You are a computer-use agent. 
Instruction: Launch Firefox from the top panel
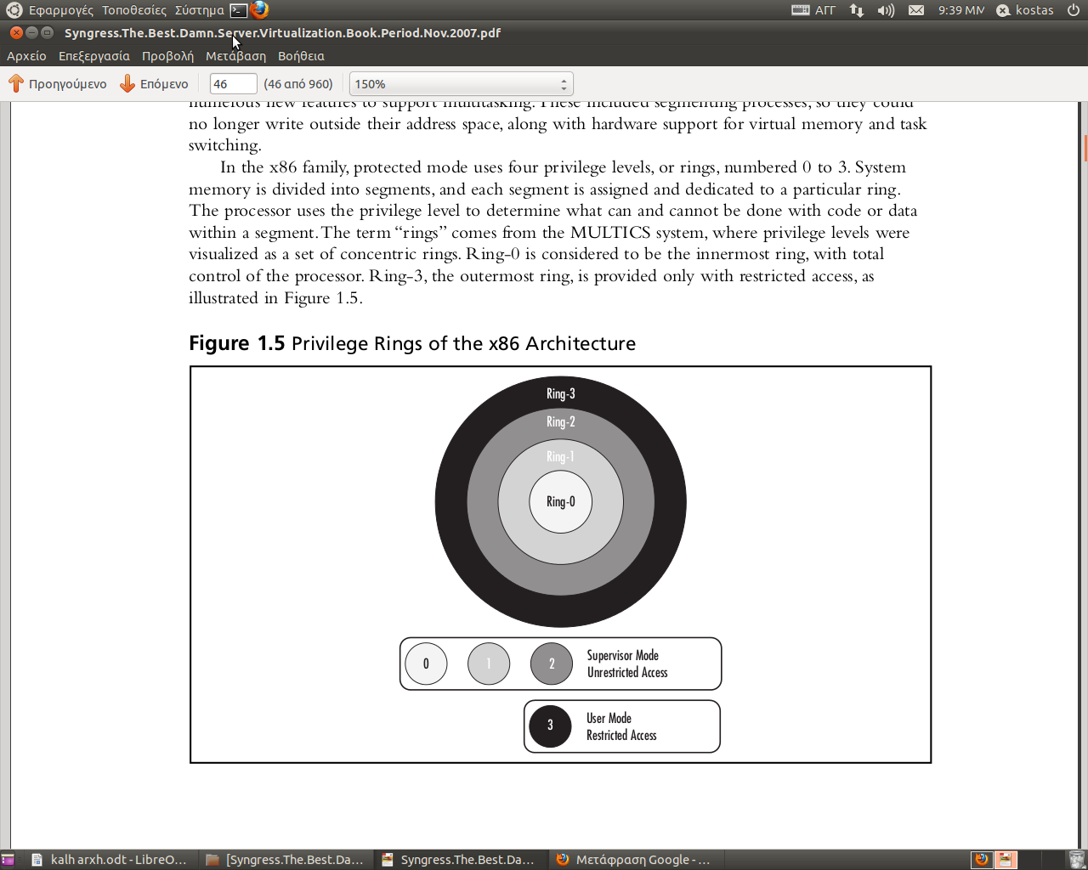(x=259, y=10)
